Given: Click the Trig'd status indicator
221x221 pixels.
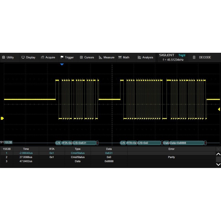Looking at the screenshot, I should (182, 55).
